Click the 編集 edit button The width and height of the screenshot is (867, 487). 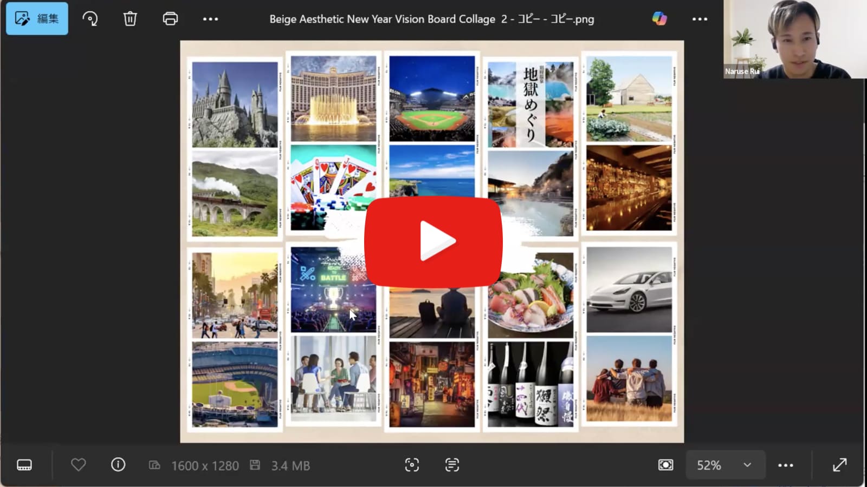[x=37, y=19]
